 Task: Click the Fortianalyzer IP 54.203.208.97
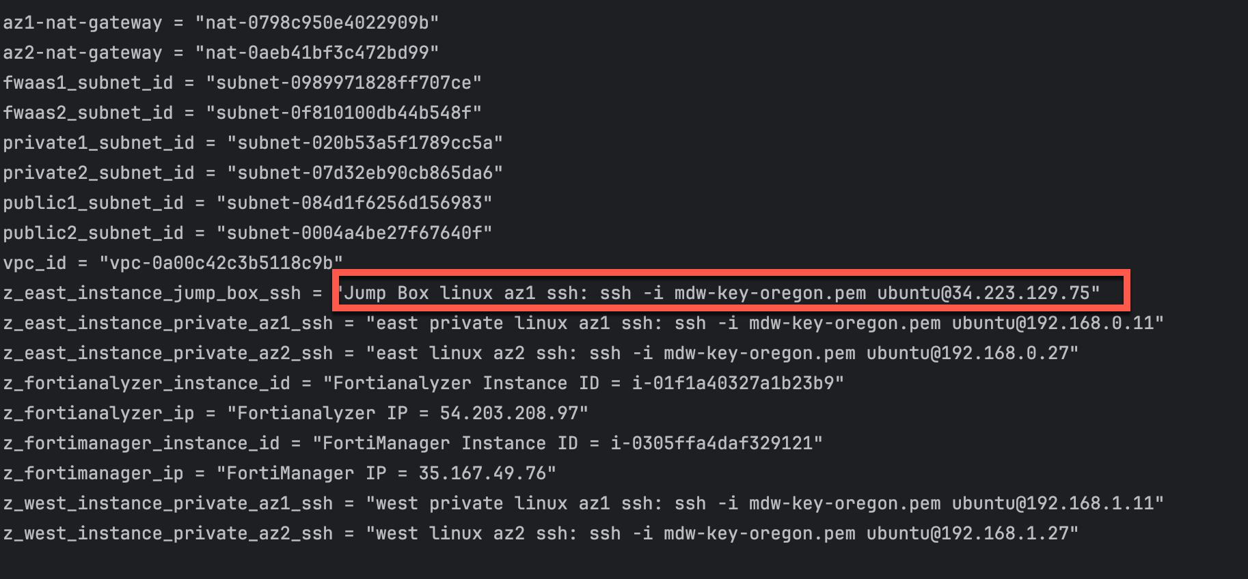(509, 413)
